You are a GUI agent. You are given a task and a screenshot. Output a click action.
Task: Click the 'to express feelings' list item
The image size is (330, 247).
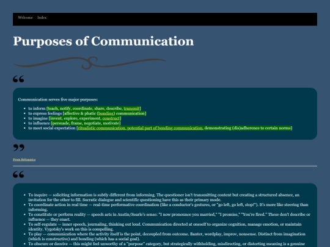87,113
